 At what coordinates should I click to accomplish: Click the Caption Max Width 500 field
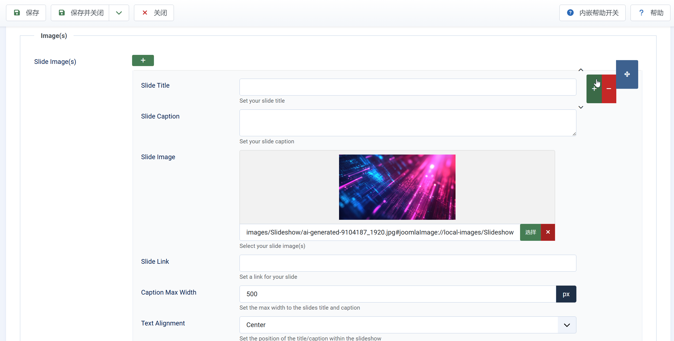[x=398, y=294]
